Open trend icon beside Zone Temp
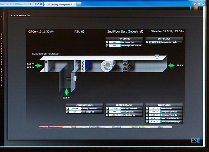The width and height of the screenshot is (209, 152). click(x=147, y=108)
